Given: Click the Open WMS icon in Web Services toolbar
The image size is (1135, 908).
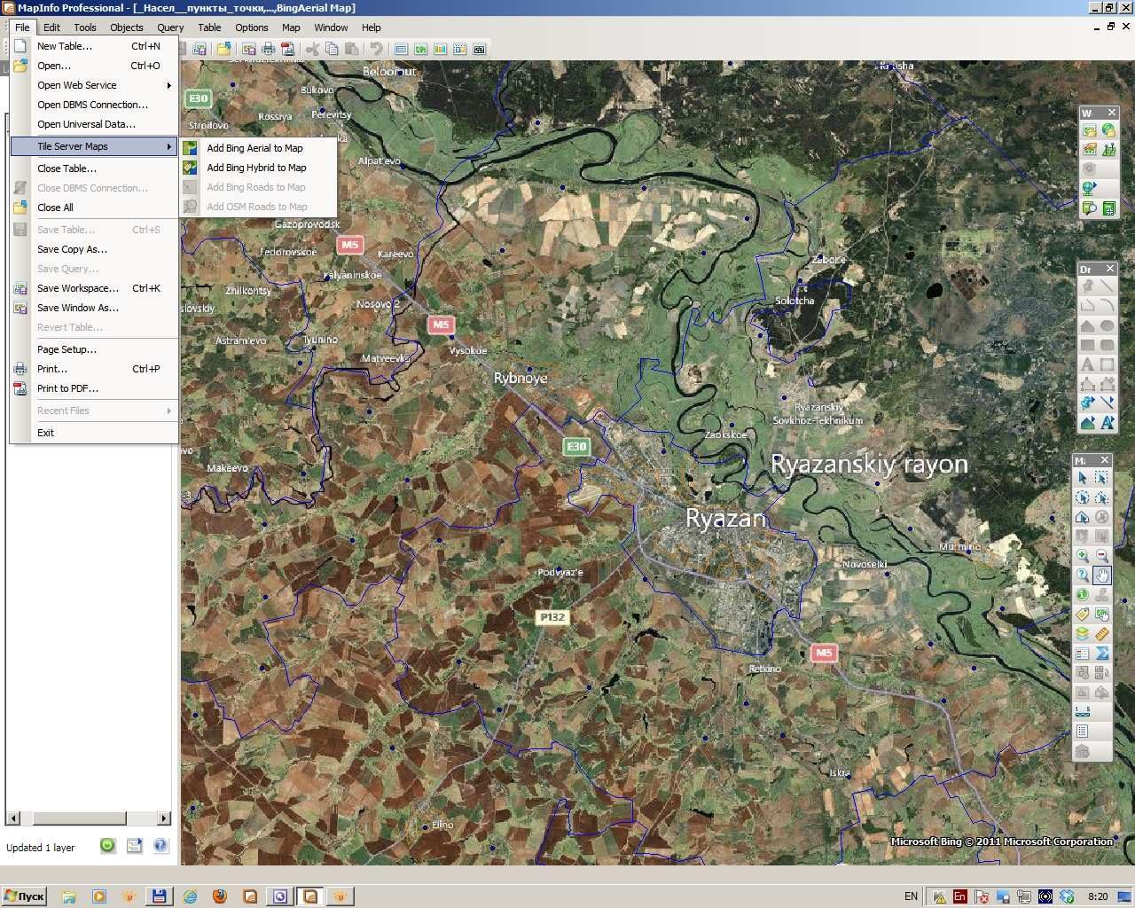Looking at the screenshot, I should pos(1089,130).
